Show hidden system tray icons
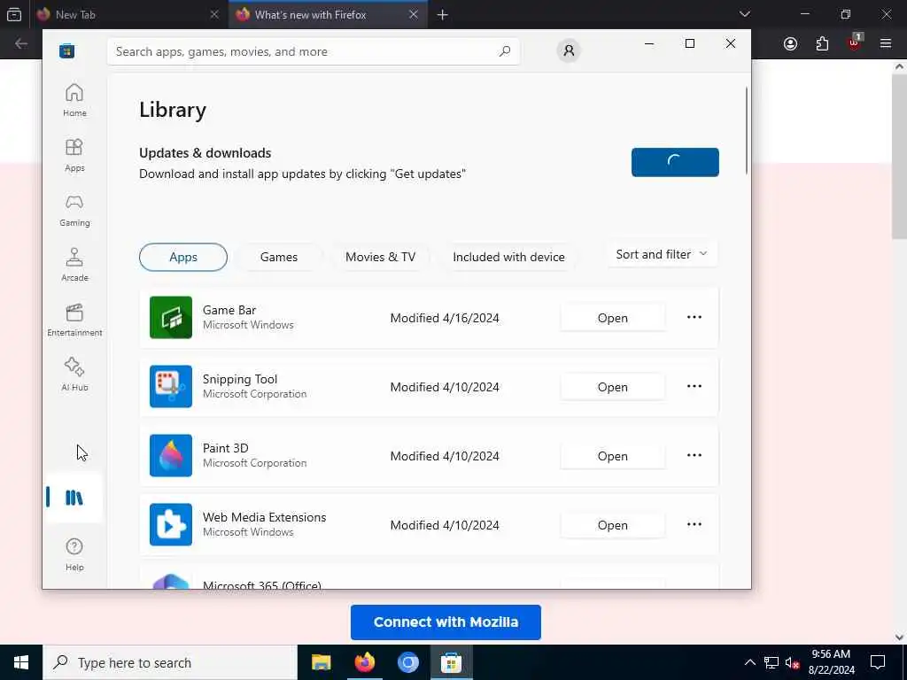The width and height of the screenshot is (907, 680). pyautogui.click(x=749, y=662)
